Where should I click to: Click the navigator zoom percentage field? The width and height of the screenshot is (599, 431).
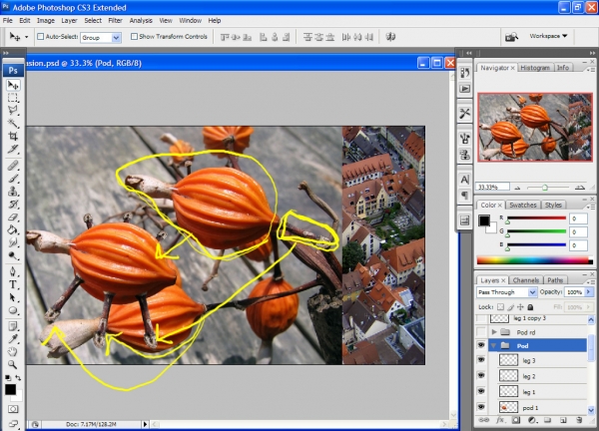pyautogui.click(x=492, y=187)
